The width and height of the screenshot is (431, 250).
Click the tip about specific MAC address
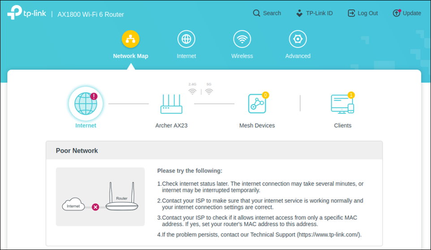[x=257, y=221]
